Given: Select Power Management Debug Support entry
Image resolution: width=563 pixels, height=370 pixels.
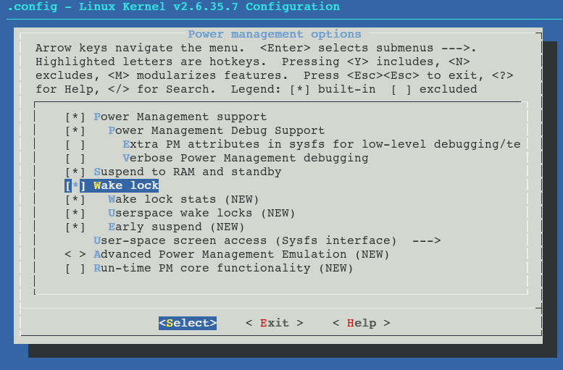Looking at the screenshot, I should [x=217, y=130].
